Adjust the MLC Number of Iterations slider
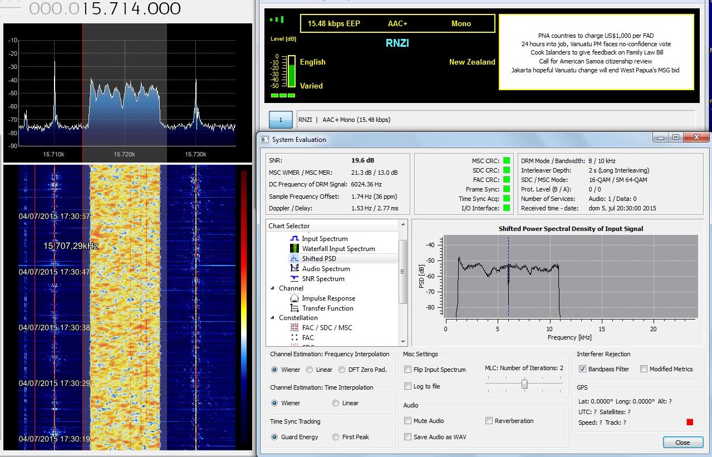The image size is (712, 457). (x=524, y=384)
